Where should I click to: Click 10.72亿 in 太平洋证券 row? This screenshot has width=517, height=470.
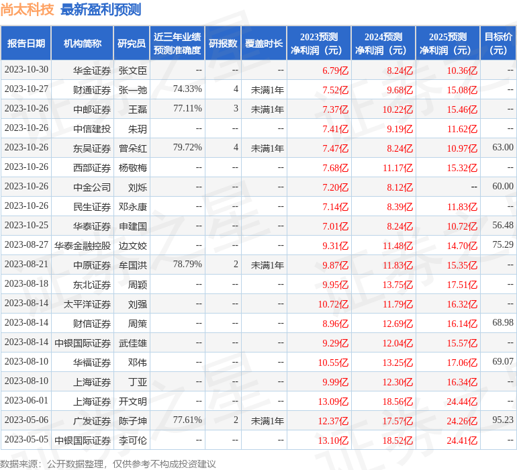[333, 303]
